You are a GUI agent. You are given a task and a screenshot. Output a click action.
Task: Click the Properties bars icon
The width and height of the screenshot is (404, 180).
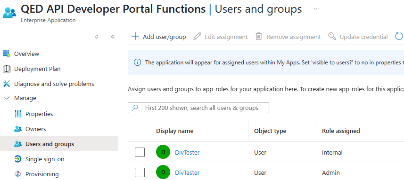point(18,114)
